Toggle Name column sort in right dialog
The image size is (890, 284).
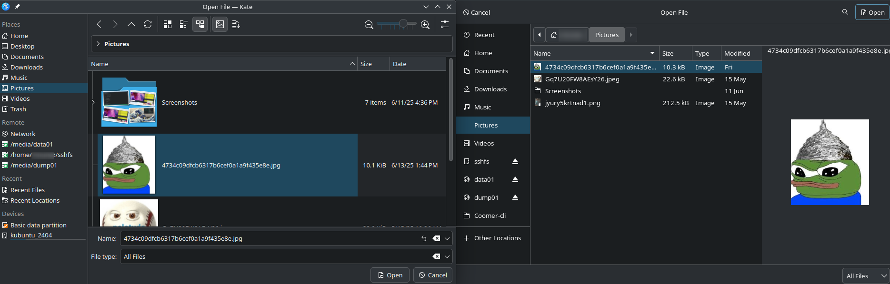pyautogui.click(x=594, y=53)
